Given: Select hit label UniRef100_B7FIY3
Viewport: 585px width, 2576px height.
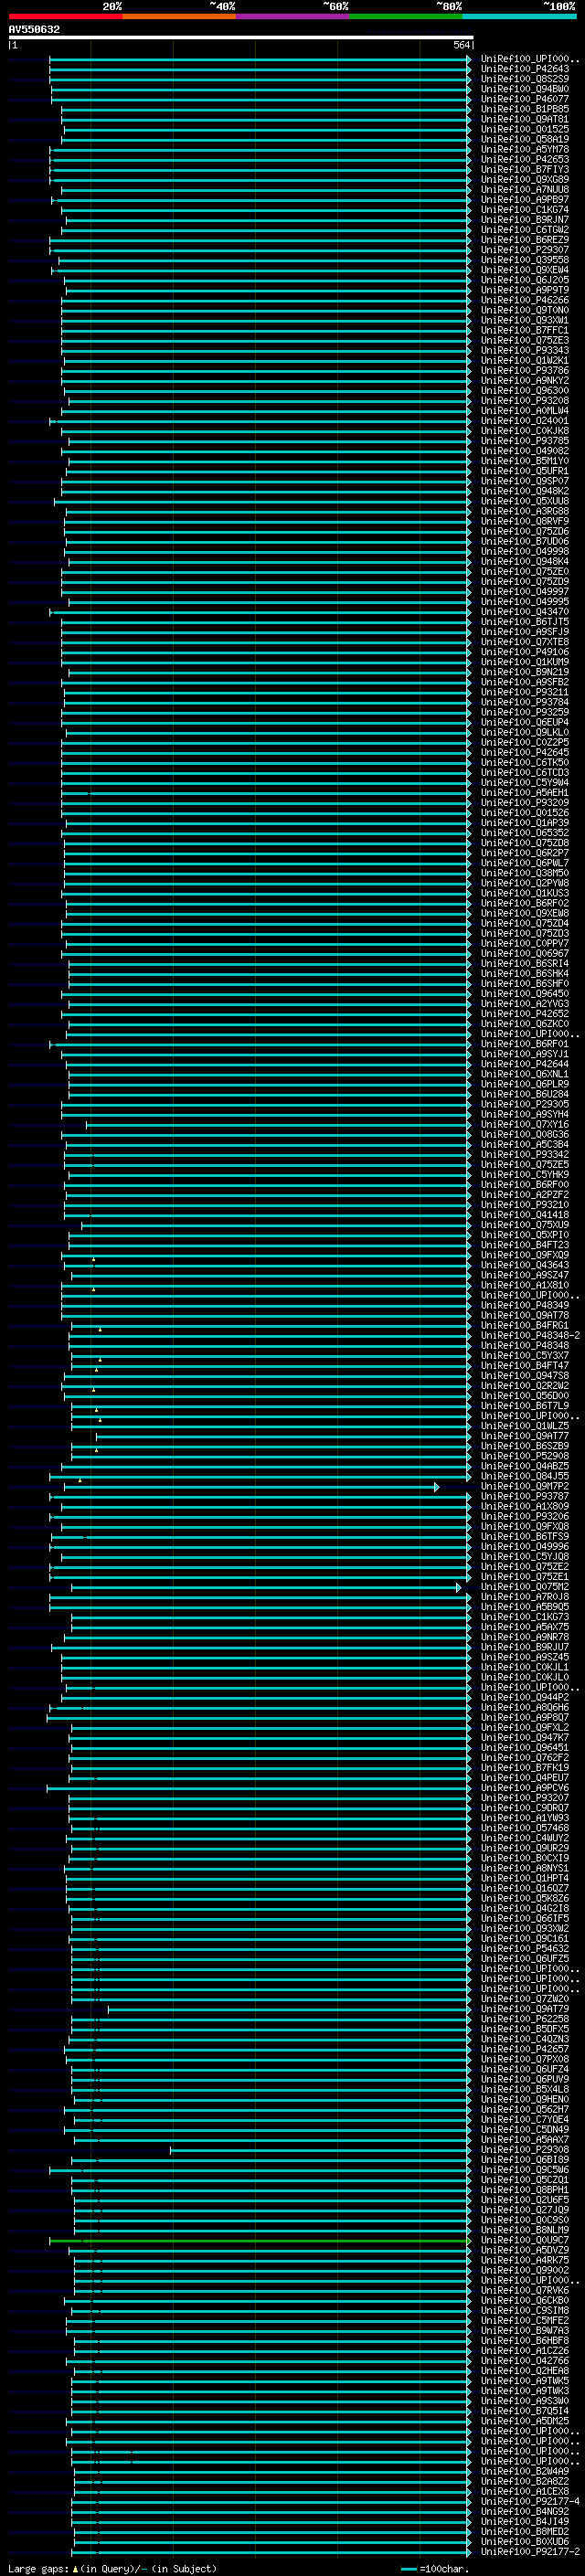Looking at the screenshot, I should point(525,170).
